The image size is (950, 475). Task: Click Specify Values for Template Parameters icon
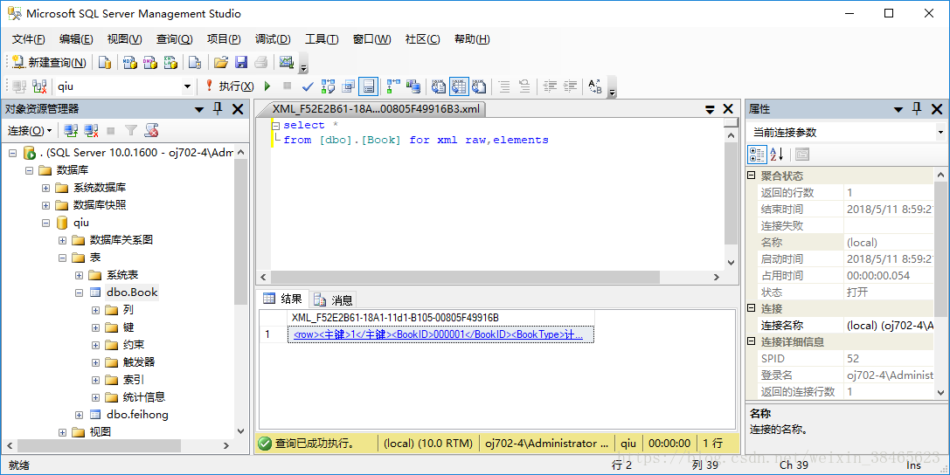(x=595, y=86)
